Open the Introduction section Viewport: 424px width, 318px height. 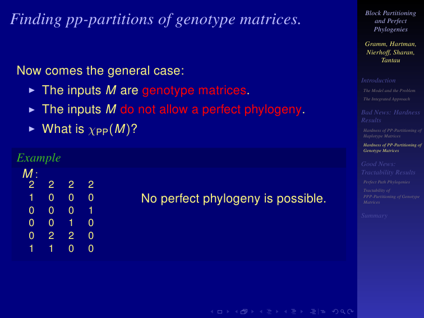(x=378, y=80)
